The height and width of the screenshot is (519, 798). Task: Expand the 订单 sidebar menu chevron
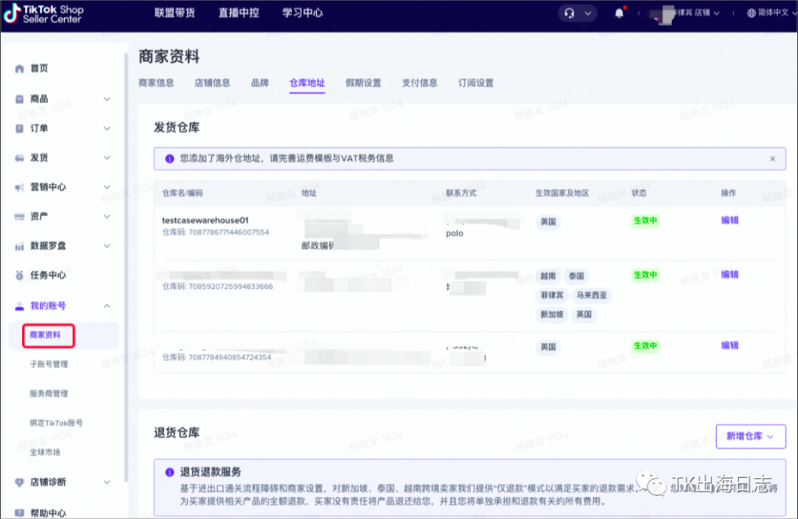pyautogui.click(x=107, y=128)
